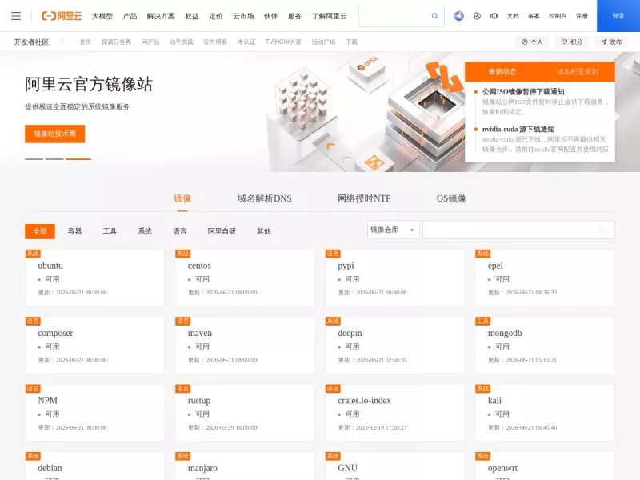Image resolution: width=640 pixels, height=480 pixels.
Task: Open 探索云世界 in community nav
Action: click(x=116, y=42)
